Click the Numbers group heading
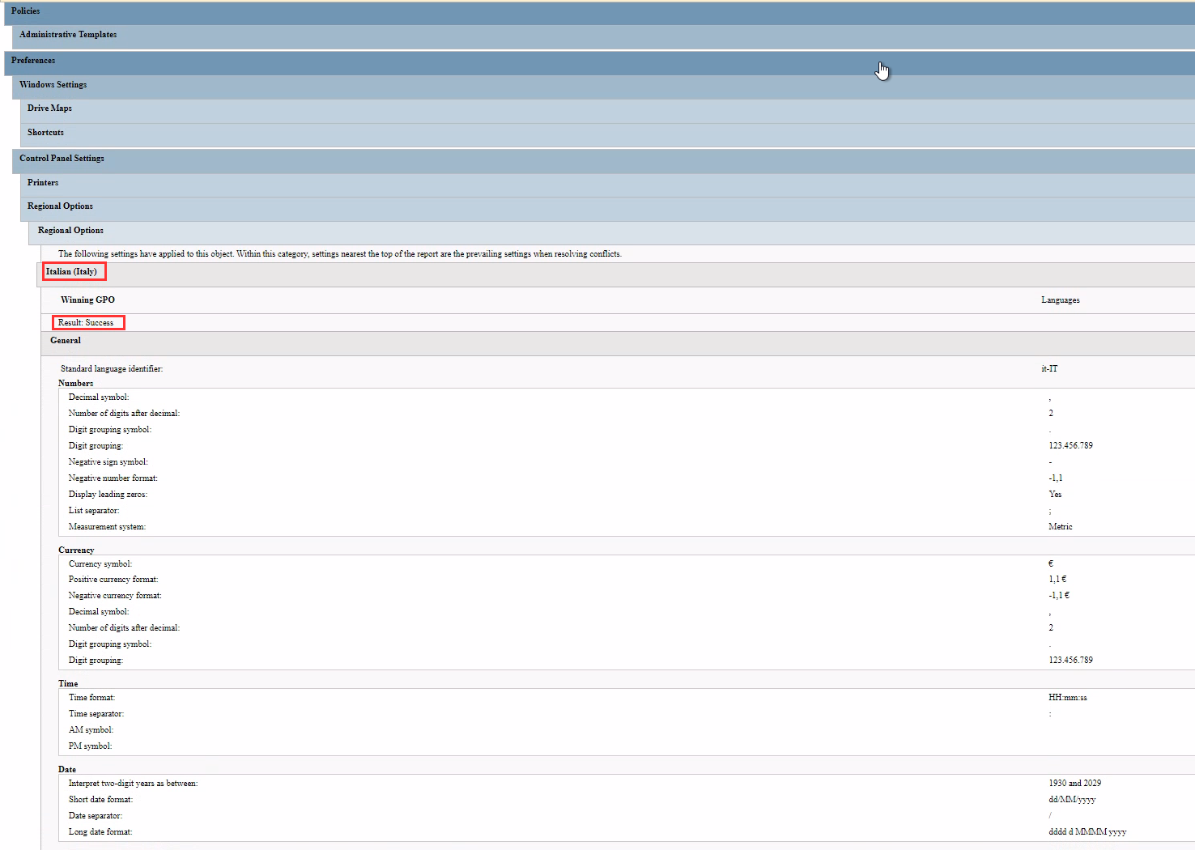This screenshot has height=850, width=1195. (75, 384)
